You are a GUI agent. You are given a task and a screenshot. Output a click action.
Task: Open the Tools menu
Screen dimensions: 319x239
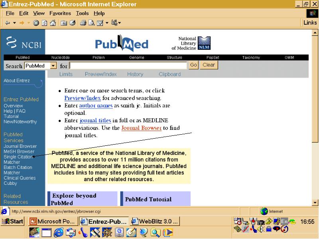(x=82, y=14)
